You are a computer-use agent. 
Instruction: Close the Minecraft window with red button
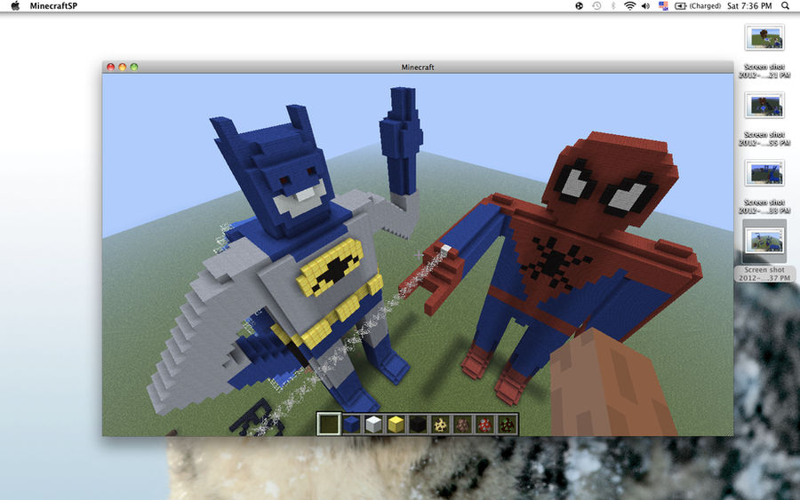click(110, 67)
